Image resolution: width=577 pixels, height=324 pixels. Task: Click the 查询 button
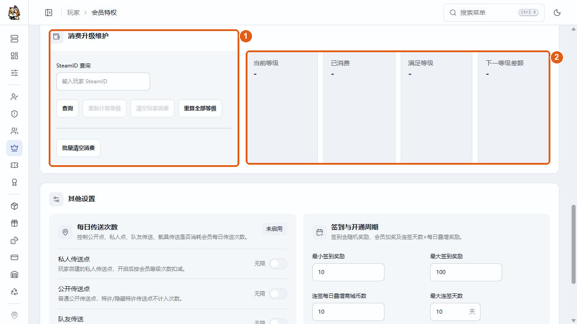pos(68,108)
